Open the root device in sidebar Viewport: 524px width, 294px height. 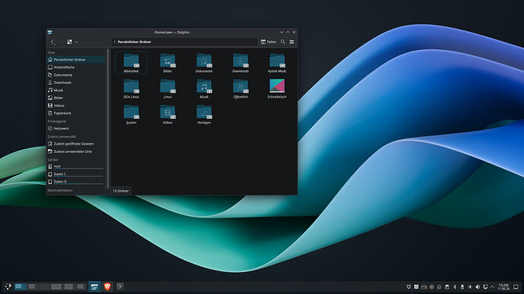(x=76, y=166)
